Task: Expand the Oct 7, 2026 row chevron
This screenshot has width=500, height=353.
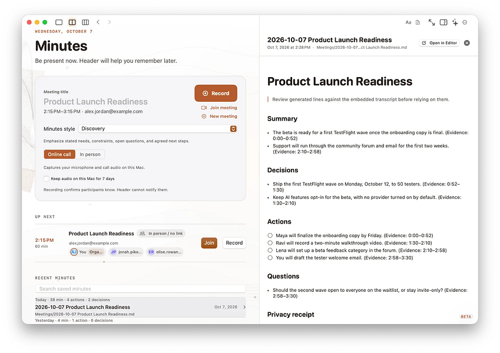Action: (244, 307)
